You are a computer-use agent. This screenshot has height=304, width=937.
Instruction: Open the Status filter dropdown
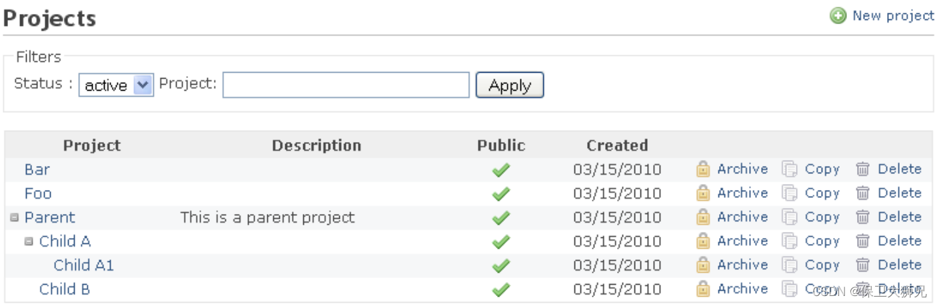[116, 85]
